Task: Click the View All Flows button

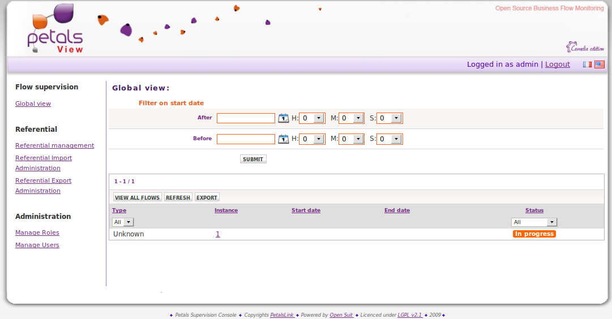Action: tap(137, 197)
